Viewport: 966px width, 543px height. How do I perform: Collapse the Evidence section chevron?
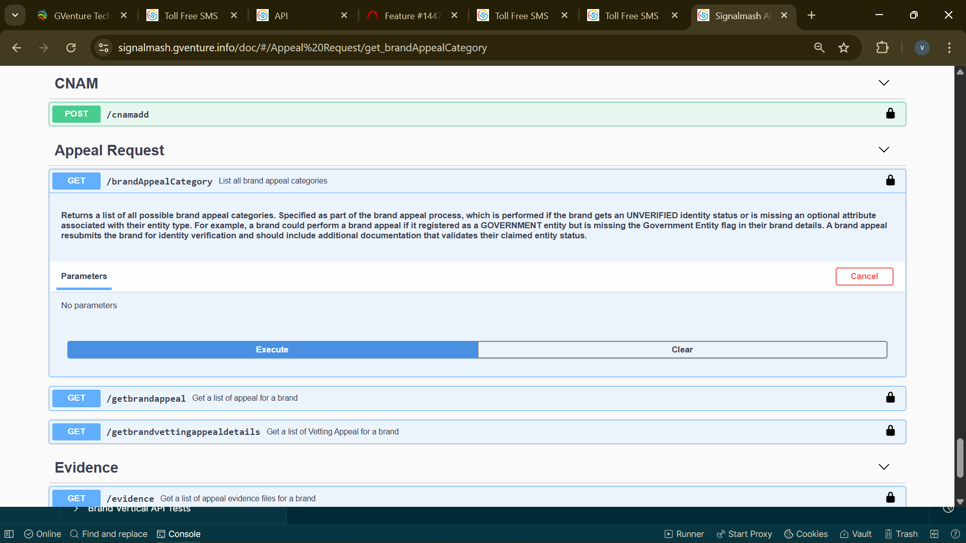pos(883,467)
